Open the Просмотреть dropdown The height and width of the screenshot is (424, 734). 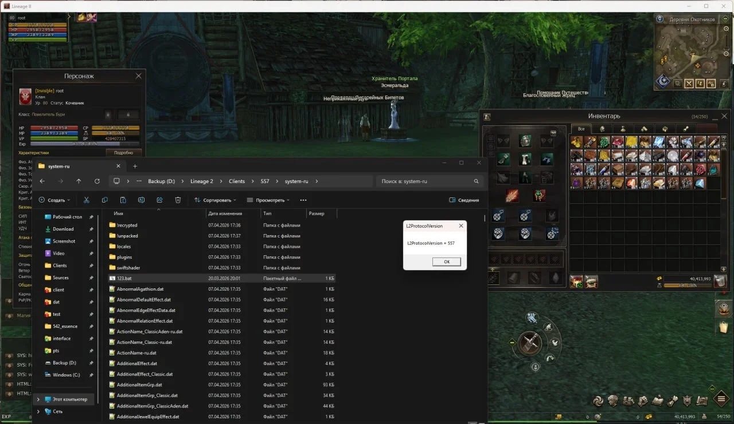268,200
